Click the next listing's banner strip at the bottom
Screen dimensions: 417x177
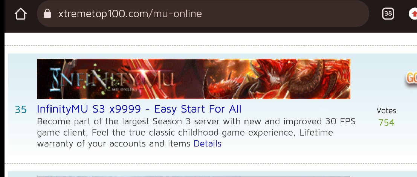[194, 177]
